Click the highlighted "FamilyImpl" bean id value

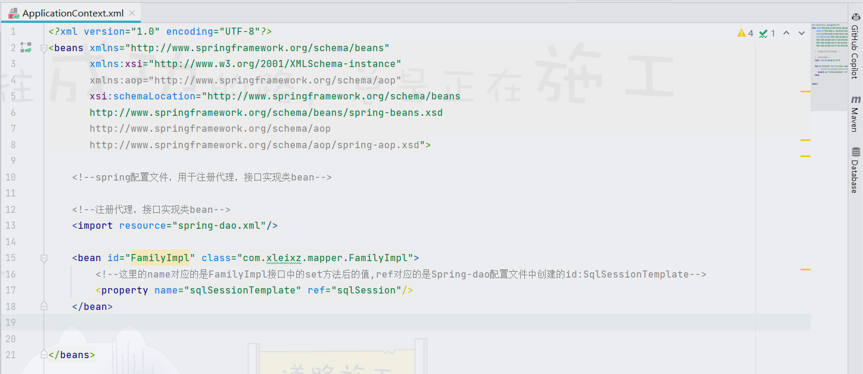pyautogui.click(x=160, y=258)
